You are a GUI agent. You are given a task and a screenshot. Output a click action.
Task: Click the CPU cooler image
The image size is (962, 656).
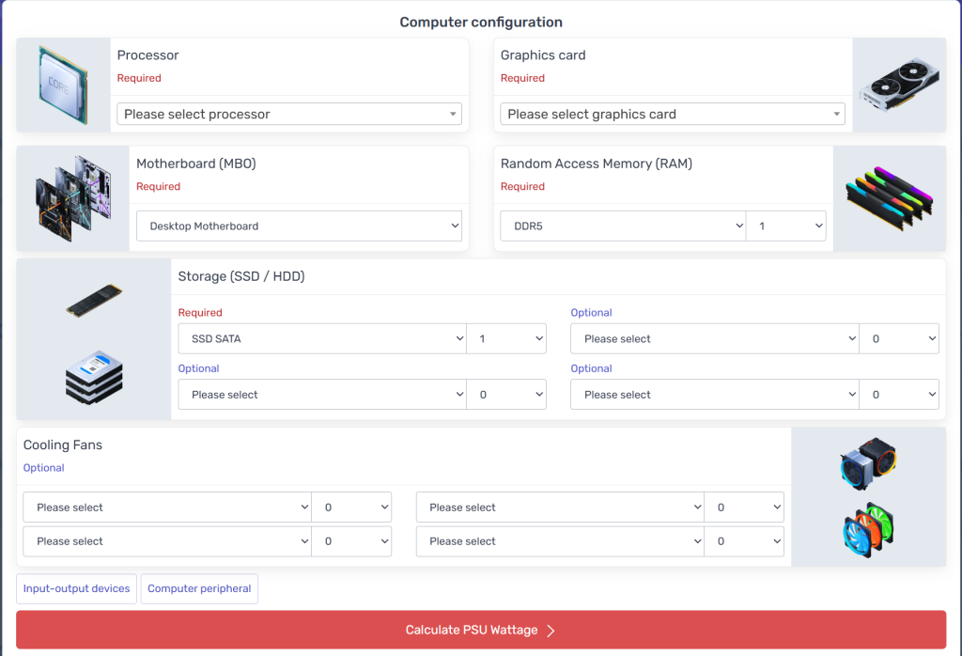click(868, 463)
